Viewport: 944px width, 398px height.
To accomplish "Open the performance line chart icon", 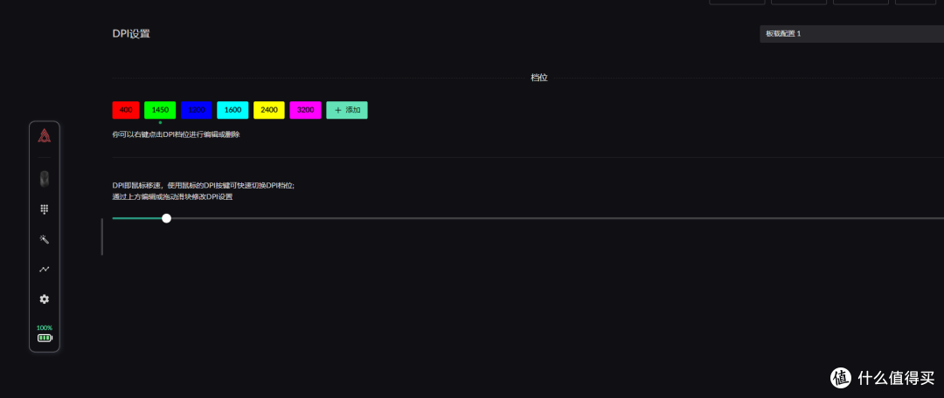I will pos(44,270).
